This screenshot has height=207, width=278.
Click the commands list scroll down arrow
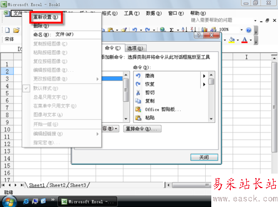[211, 119]
